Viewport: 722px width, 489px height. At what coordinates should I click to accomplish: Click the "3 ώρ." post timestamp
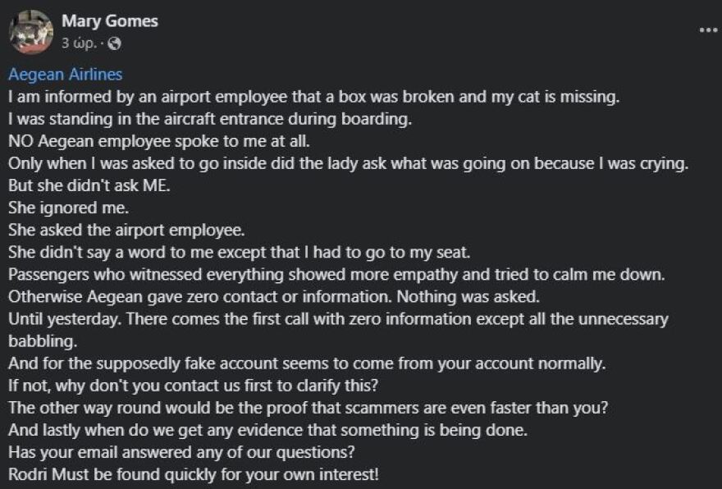point(79,43)
